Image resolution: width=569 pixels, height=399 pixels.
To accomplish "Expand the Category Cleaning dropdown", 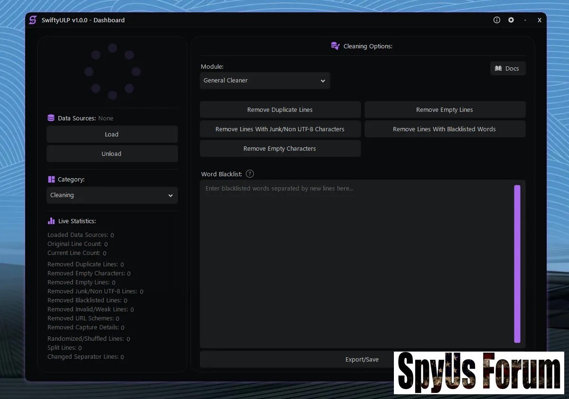I will [112, 195].
